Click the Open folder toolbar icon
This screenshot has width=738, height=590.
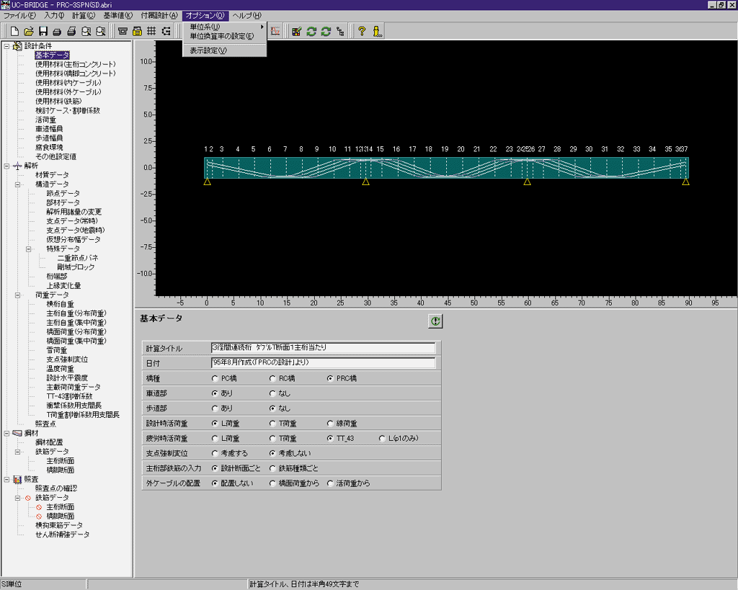pos(30,31)
